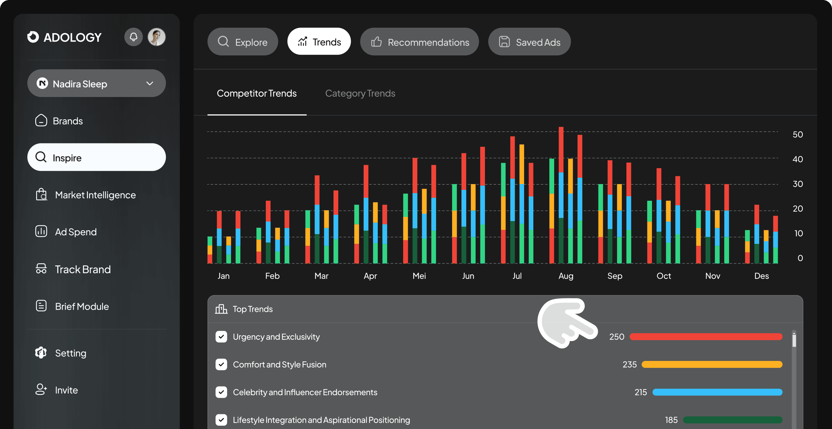Click the Adology logo icon
This screenshot has width=832, height=429.
pyautogui.click(x=33, y=37)
